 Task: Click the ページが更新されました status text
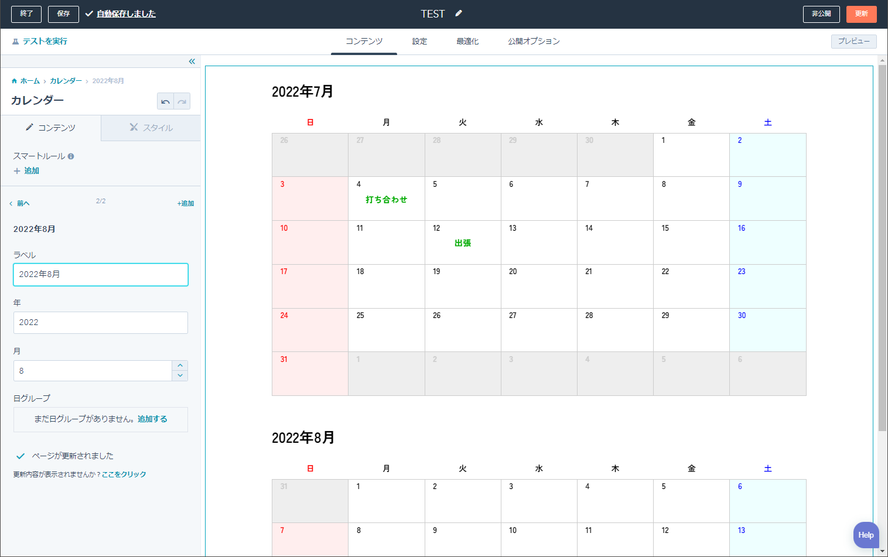click(x=73, y=456)
